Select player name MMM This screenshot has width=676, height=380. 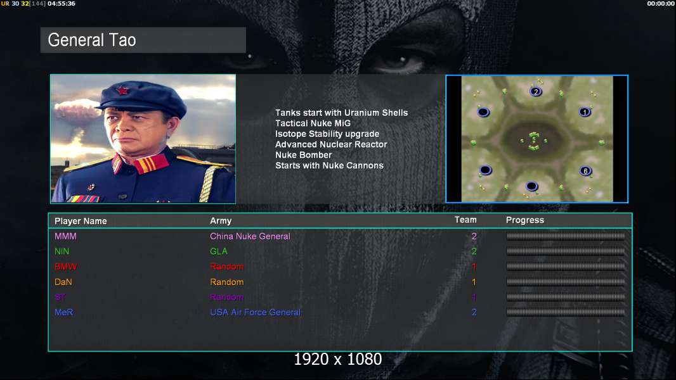point(65,236)
